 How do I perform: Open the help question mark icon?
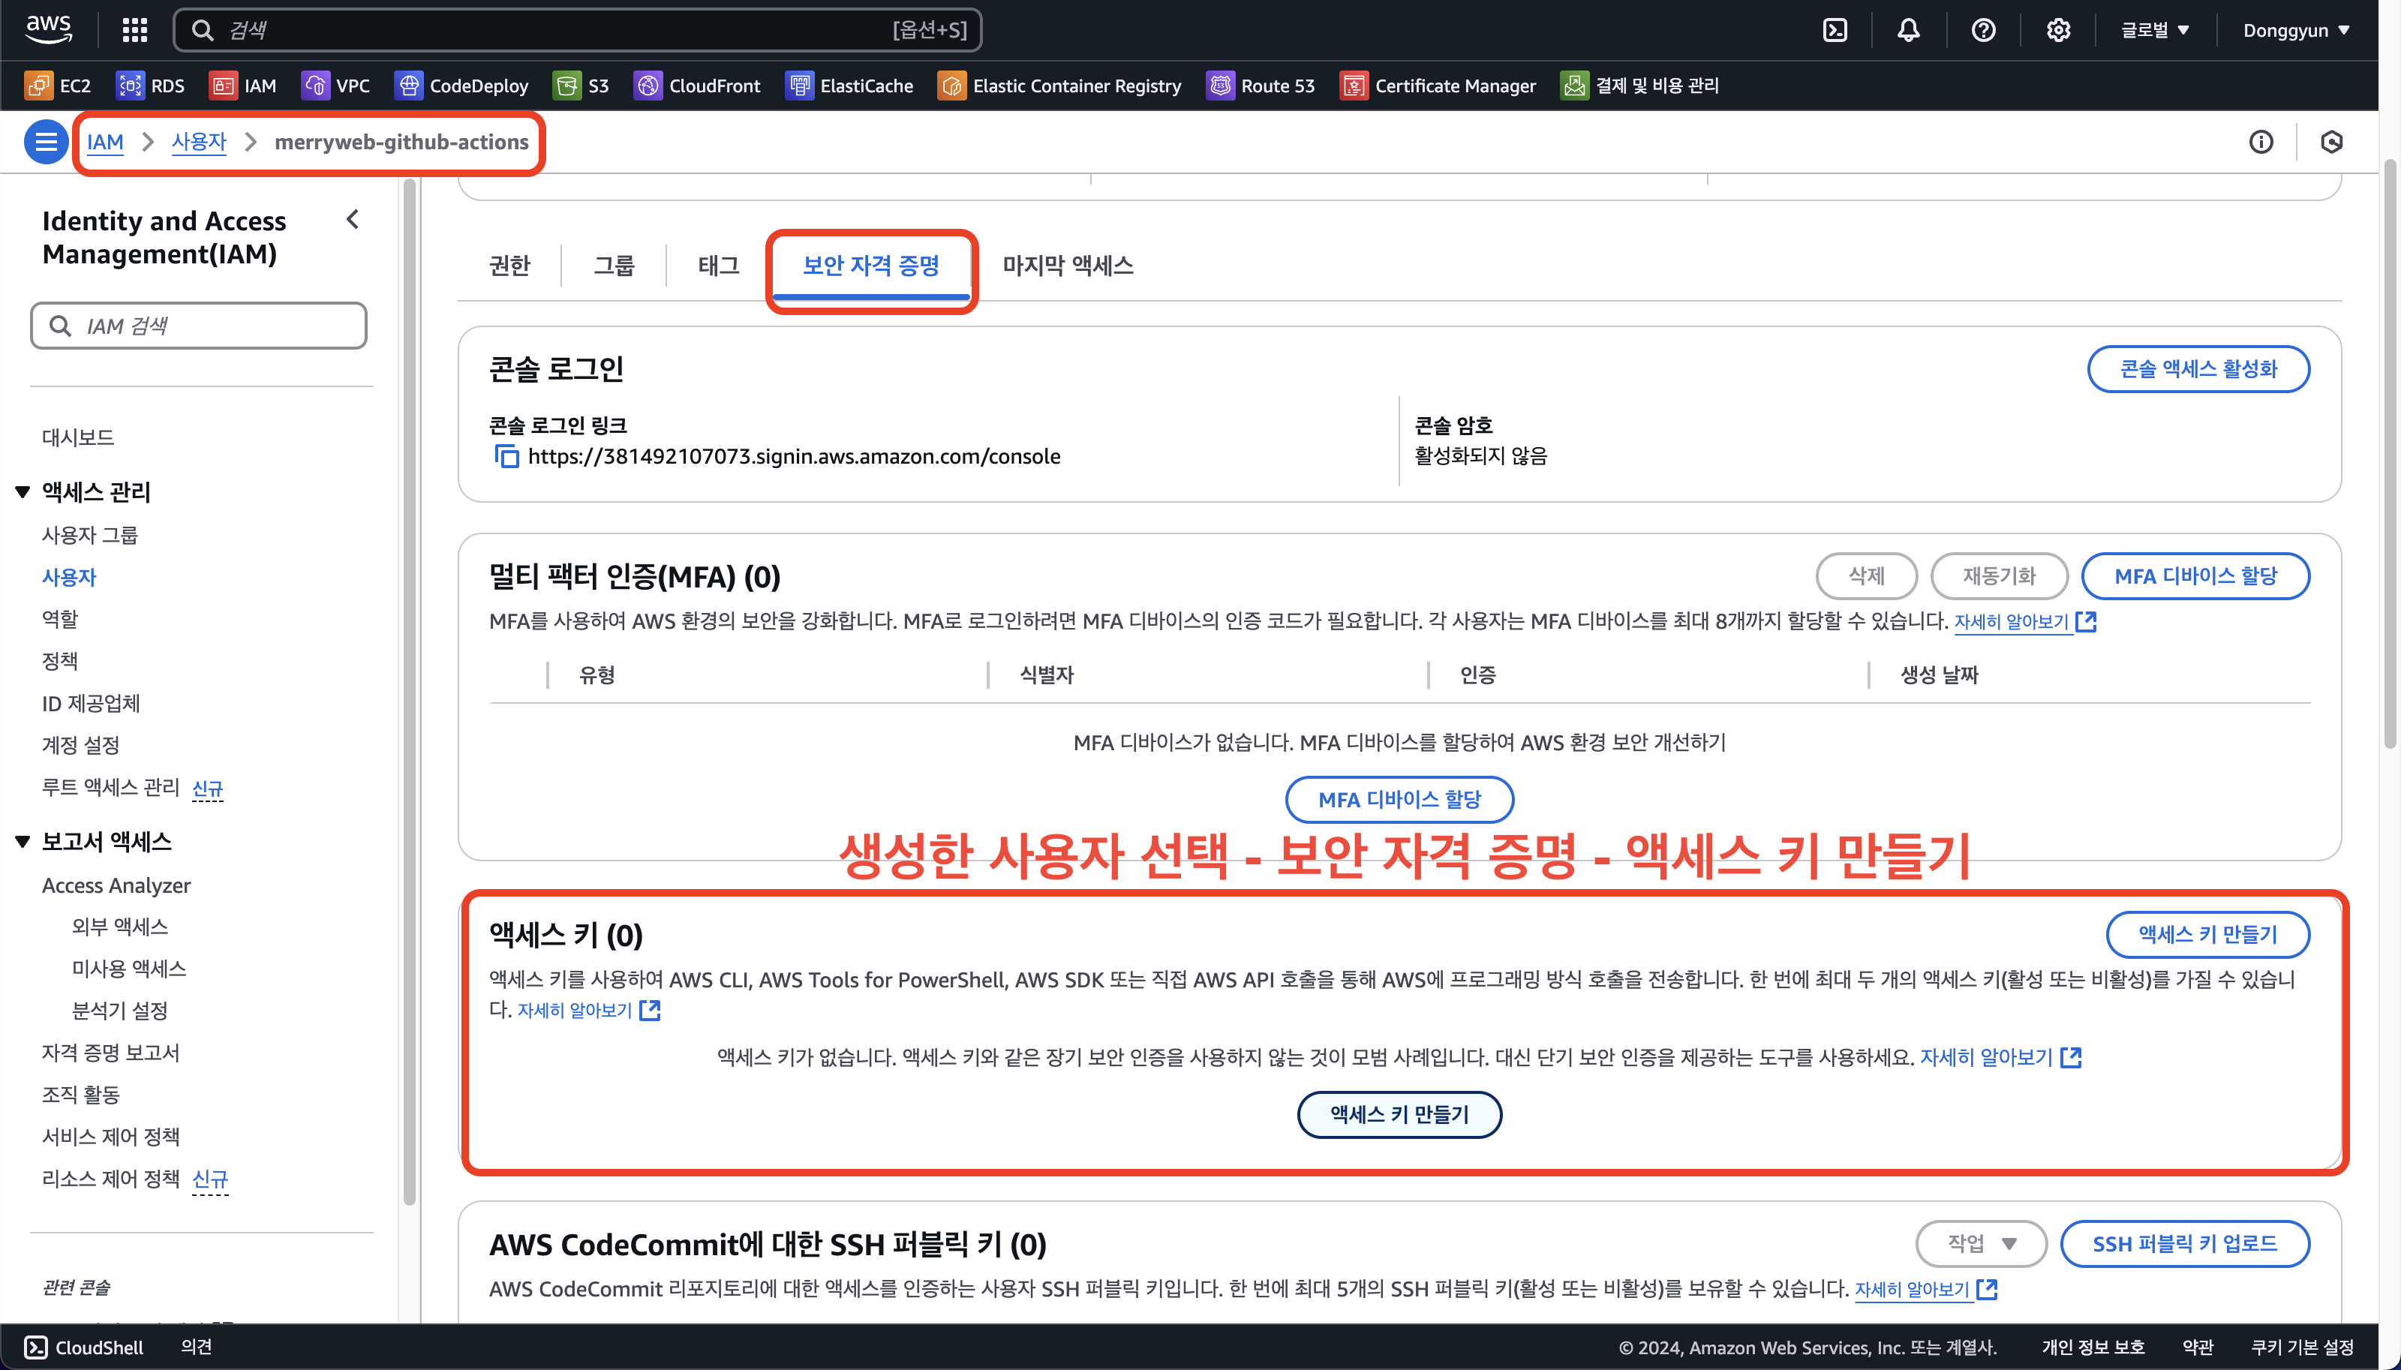pos(1983,30)
